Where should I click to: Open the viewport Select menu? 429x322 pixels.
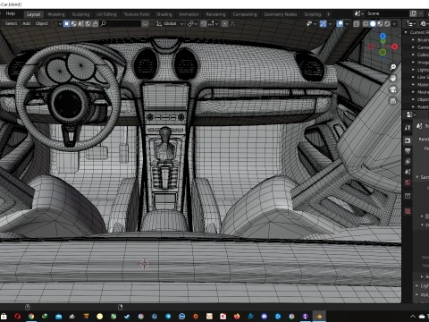click(x=11, y=23)
